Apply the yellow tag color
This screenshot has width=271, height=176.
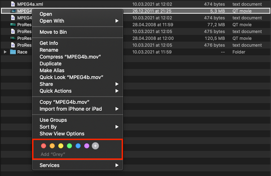pyautogui.click(x=61, y=146)
